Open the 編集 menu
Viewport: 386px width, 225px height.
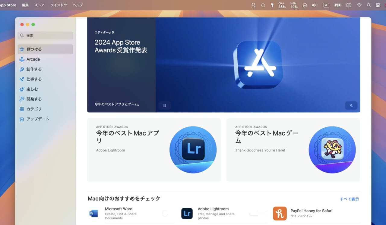(x=25, y=5)
